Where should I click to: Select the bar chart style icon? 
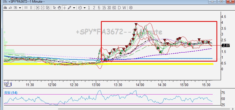(5, 8)
